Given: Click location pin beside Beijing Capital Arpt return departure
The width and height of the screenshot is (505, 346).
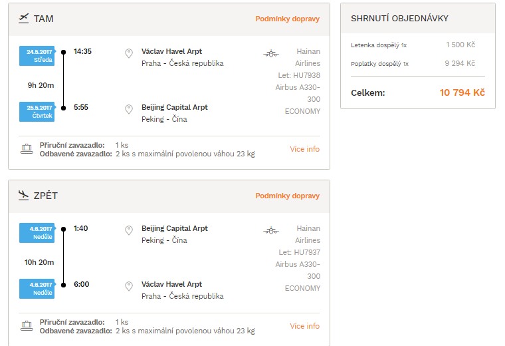Looking at the screenshot, I should (129, 230).
